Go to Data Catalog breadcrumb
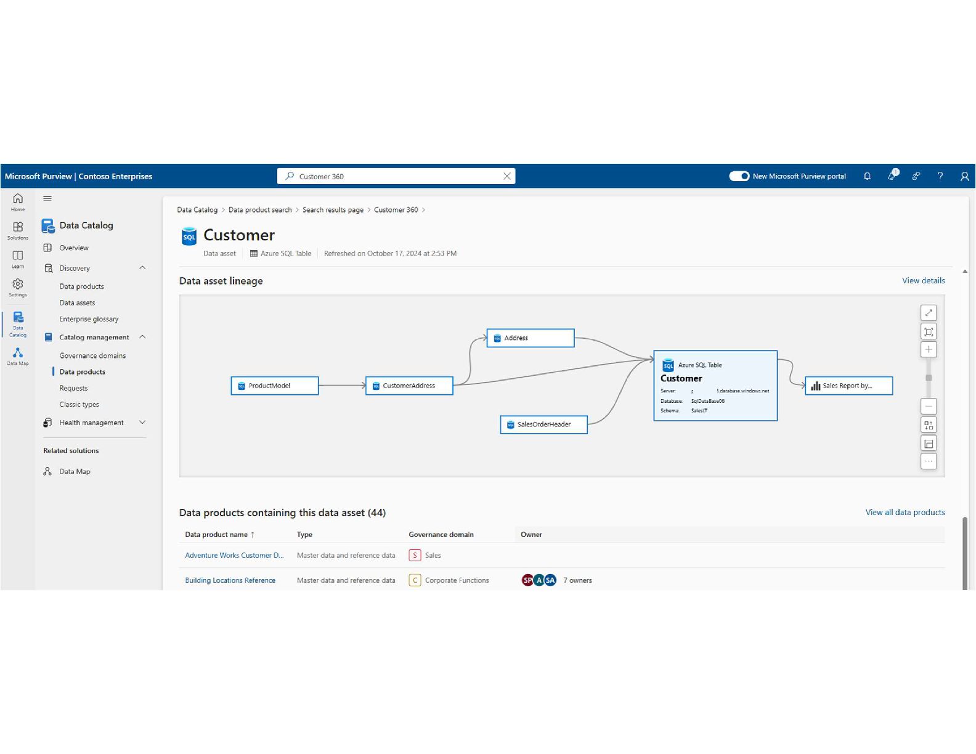This screenshot has width=976, height=754. click(x=197, y=209)
